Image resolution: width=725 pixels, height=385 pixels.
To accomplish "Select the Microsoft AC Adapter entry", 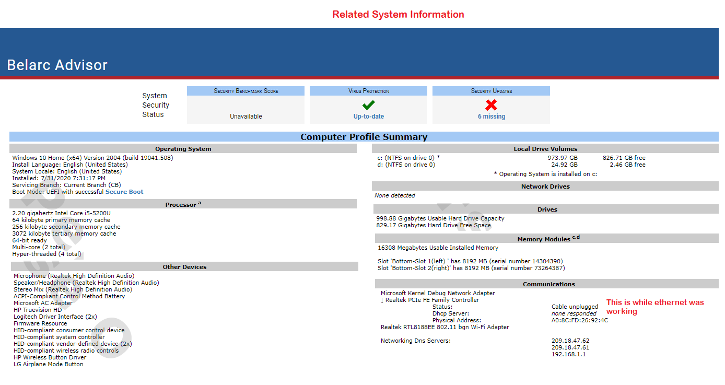I will coord(43,303).
